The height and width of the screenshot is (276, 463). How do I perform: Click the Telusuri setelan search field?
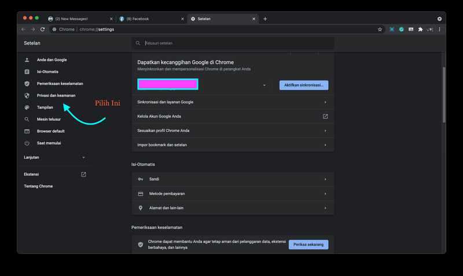pos(233,43)
